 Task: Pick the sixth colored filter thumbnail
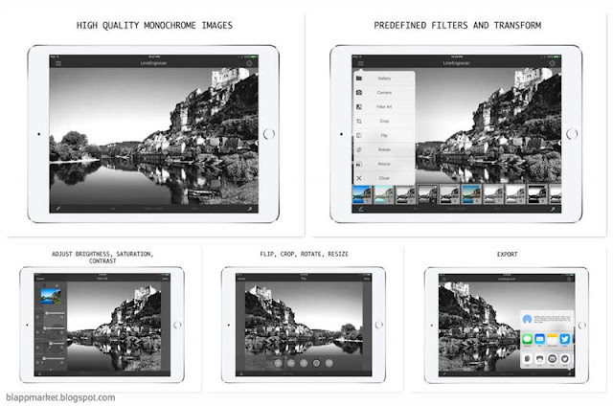point(471,194)
